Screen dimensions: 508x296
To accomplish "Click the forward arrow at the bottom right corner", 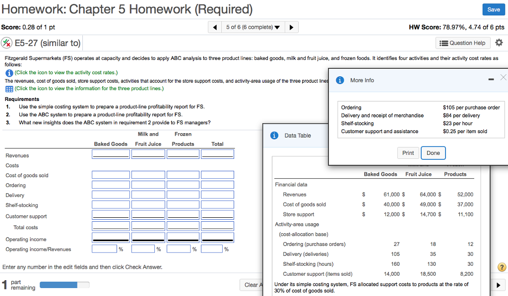I will 499,285.
